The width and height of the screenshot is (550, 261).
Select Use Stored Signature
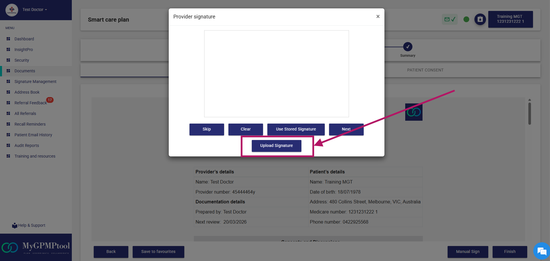pyautogui.click(x=296, y=129)
